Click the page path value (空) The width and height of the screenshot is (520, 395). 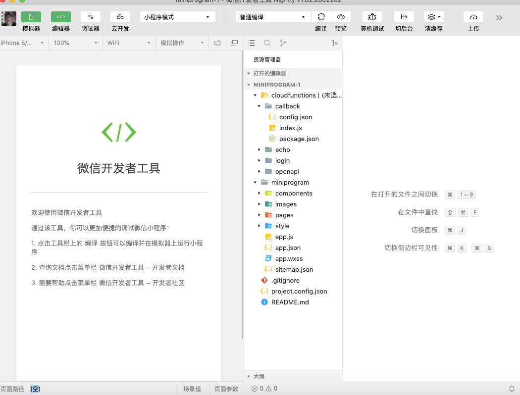(35, 389)
